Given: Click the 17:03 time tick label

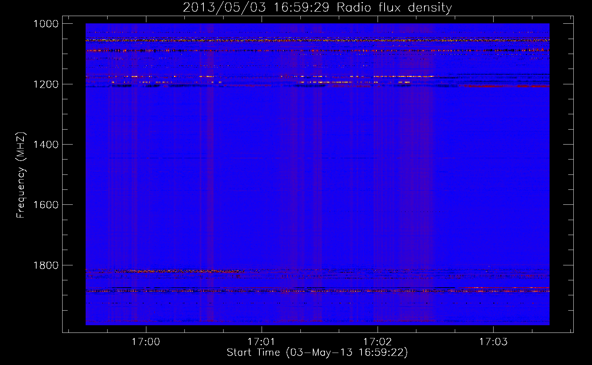Looking at the screenshot, I should coord(493,342).
